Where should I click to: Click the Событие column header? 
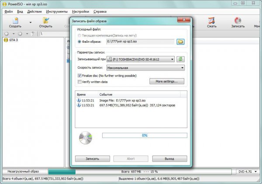(139, 94)
